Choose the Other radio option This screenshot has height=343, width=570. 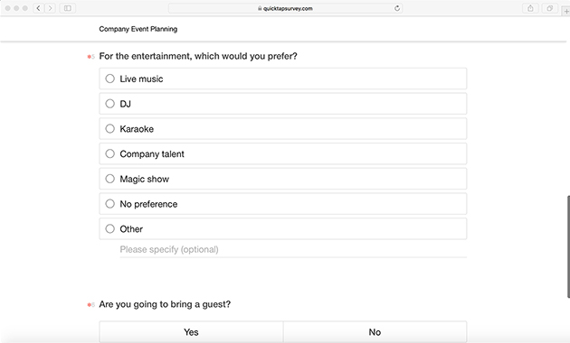[283, 228]
